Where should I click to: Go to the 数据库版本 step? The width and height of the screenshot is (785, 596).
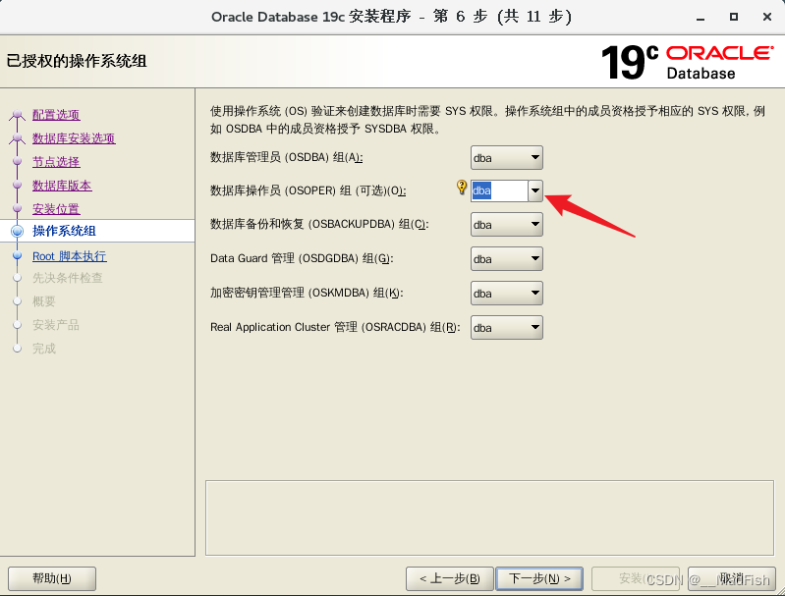pyautogui.click(x=62, y=186)
